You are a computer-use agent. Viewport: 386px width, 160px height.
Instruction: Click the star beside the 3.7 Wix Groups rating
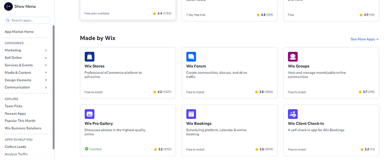pos(360,92)
